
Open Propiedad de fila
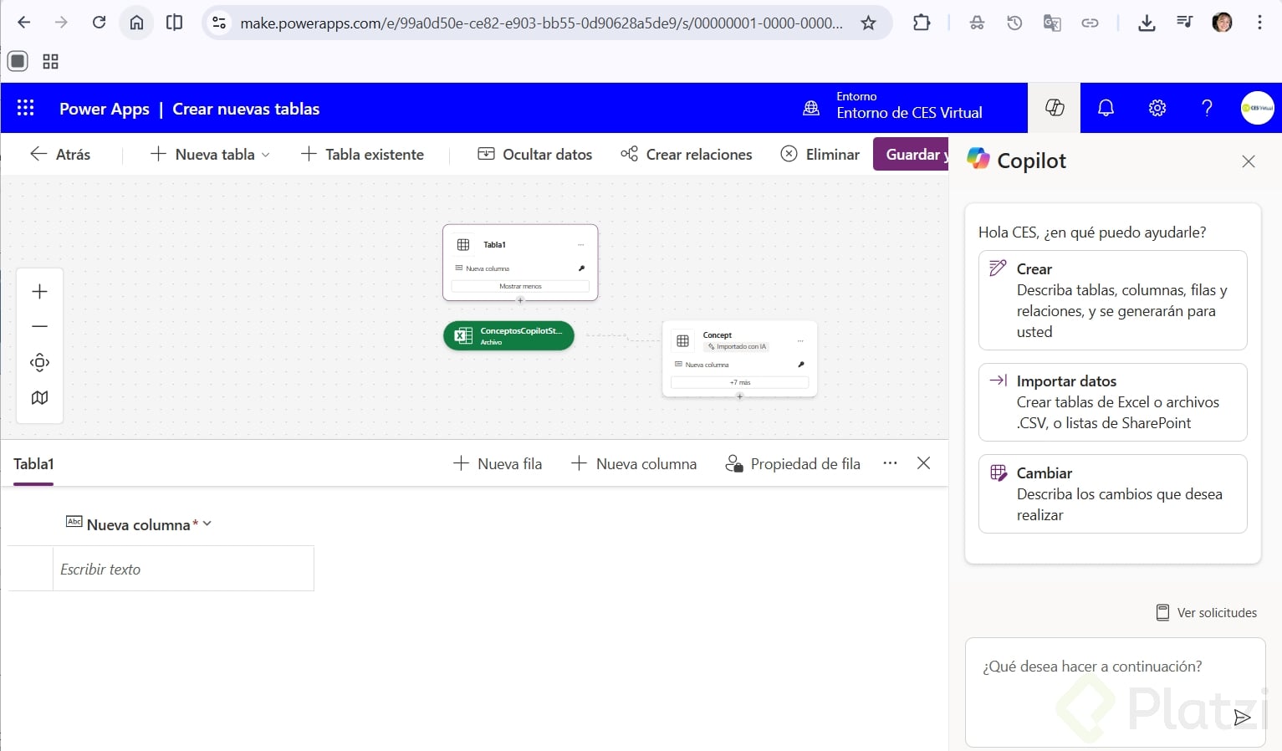point(793,464)
